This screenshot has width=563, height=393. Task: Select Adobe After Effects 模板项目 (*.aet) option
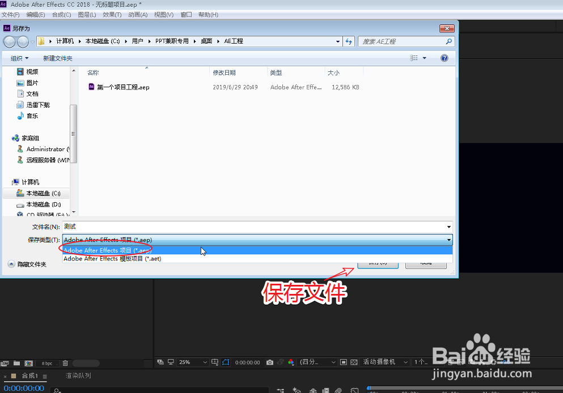[257, 259]
